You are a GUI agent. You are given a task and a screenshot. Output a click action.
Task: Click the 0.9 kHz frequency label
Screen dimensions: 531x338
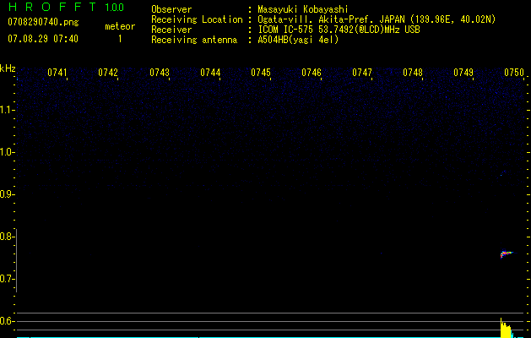point(6,194)
